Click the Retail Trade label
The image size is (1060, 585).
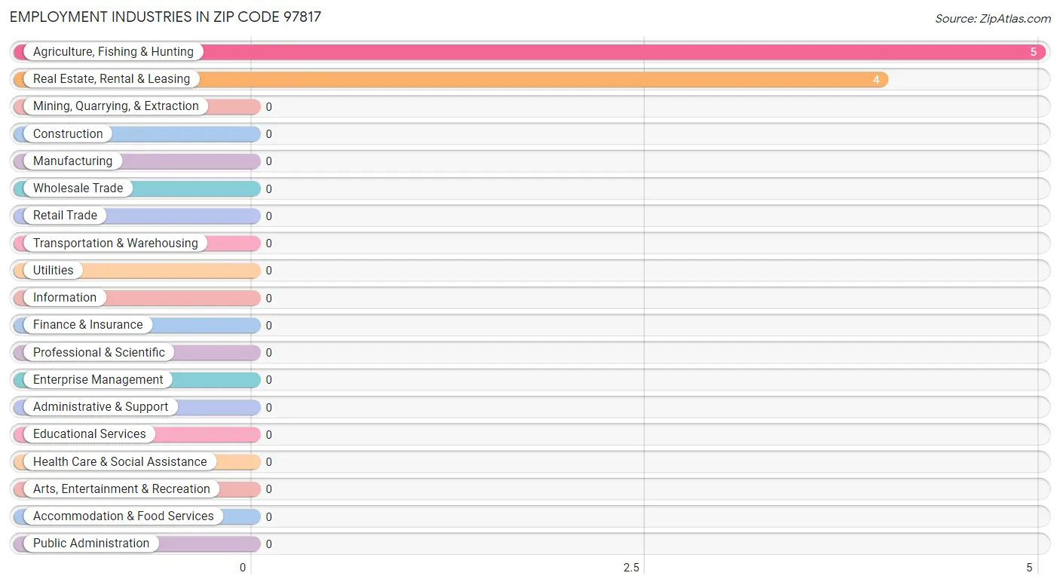coord(65,216)
